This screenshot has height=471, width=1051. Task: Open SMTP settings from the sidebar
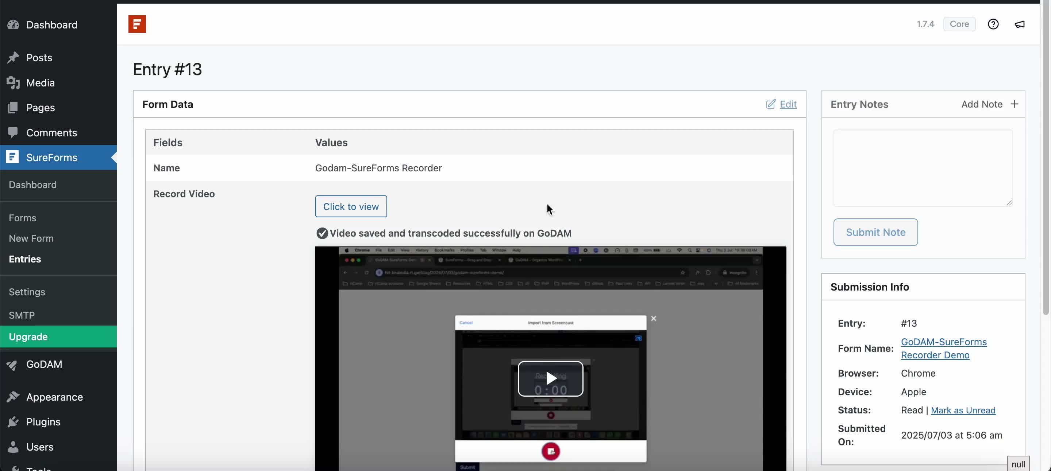(x=22, y=315)
